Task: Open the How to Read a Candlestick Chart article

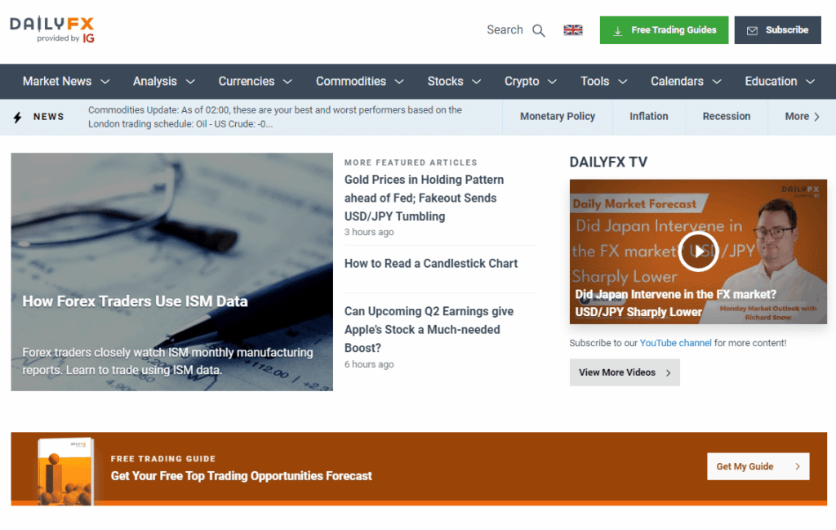Action: [x=431, y=264]
